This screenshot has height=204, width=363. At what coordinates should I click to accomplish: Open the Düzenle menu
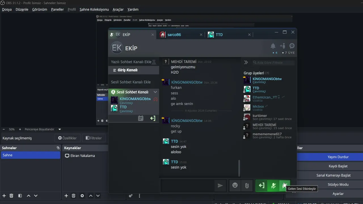22,9
